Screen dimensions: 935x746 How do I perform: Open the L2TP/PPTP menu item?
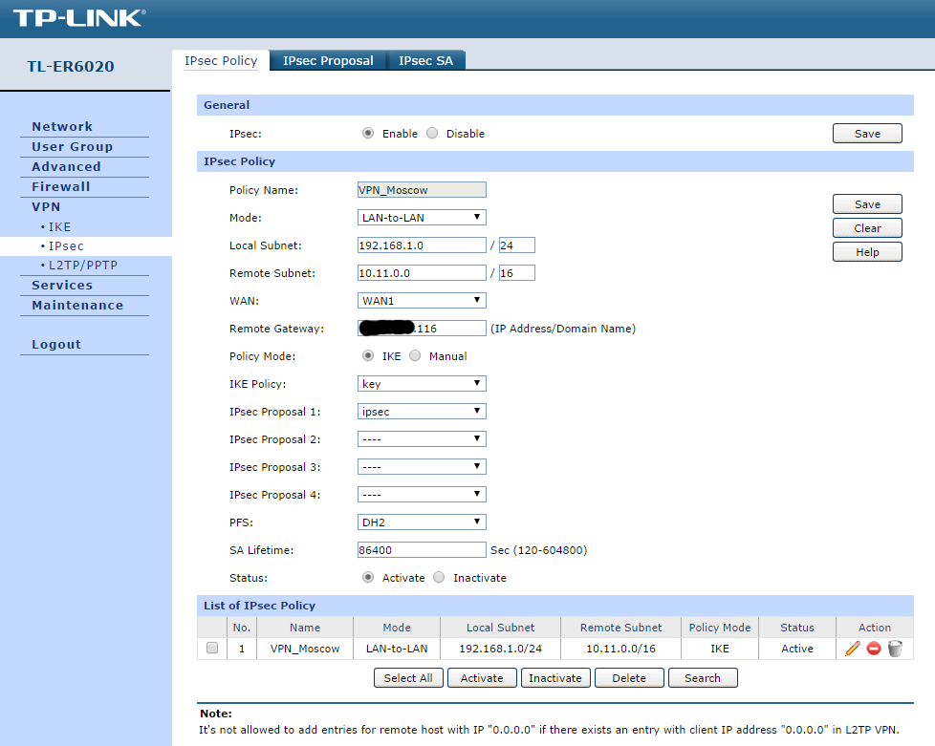[x=83, y=266]
